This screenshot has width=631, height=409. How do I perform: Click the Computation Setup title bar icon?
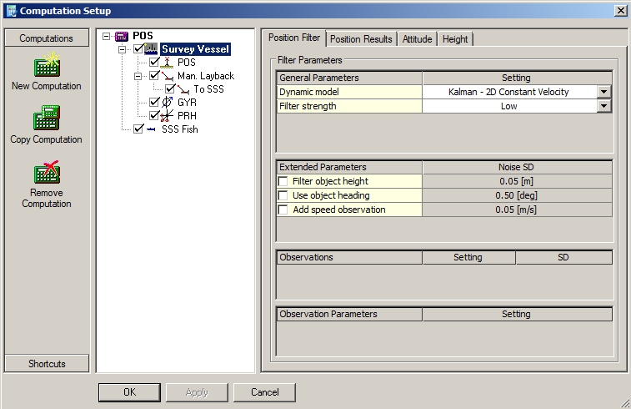pyautogui.click(x=12, y=11)
